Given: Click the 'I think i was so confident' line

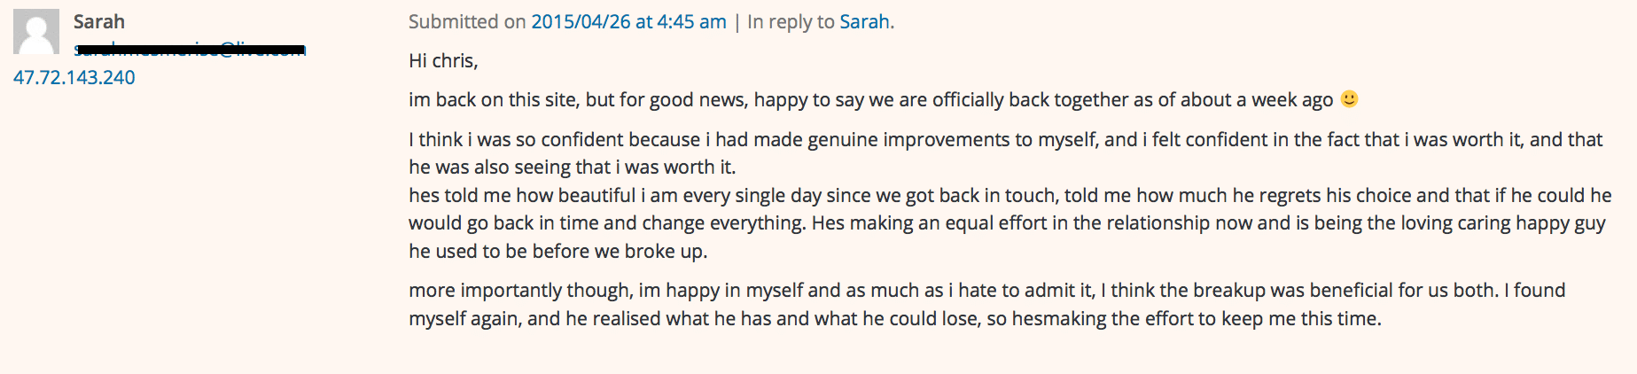Looking at the screenshot, I should point(1005,140).
